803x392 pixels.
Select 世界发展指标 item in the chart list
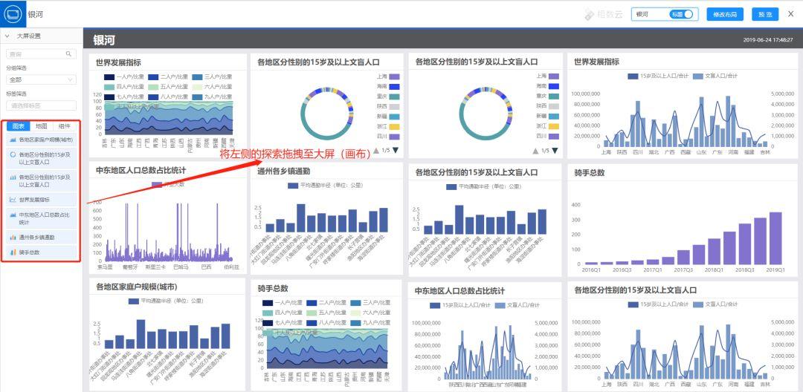click(x=42, y=199)
